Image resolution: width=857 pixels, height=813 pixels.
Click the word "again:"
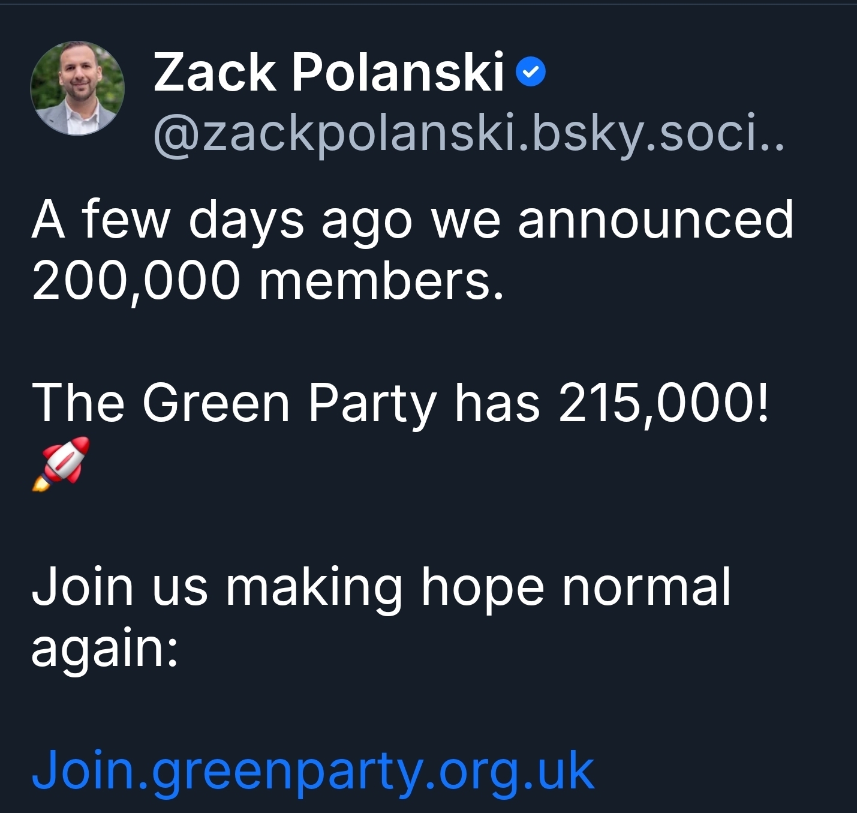(x=105, y=649)
